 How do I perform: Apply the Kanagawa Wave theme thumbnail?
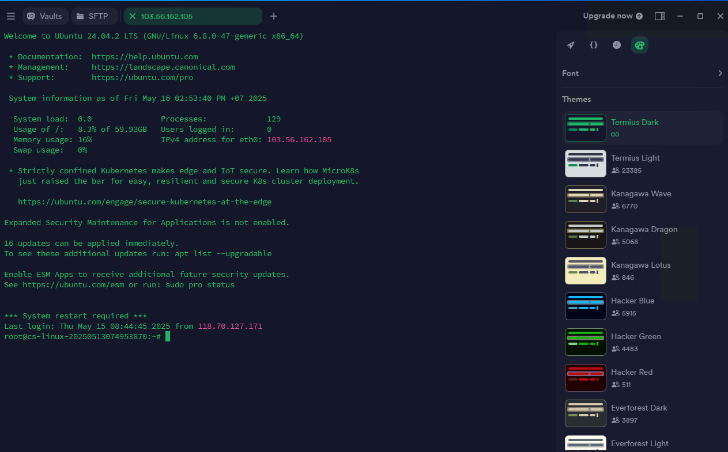pos(586,199)
